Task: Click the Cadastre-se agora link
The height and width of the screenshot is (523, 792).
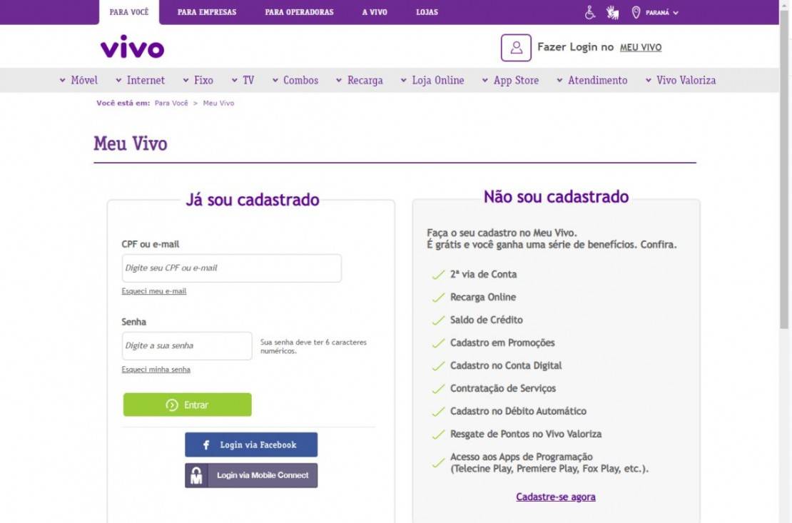Action: pos(556,497)
